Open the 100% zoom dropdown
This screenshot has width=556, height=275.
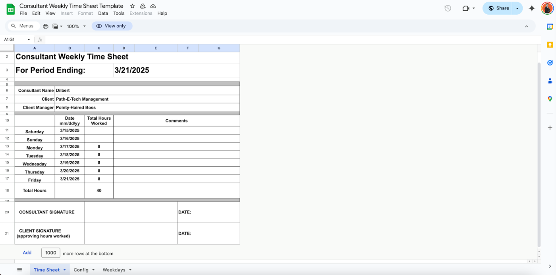coord(76,26)
